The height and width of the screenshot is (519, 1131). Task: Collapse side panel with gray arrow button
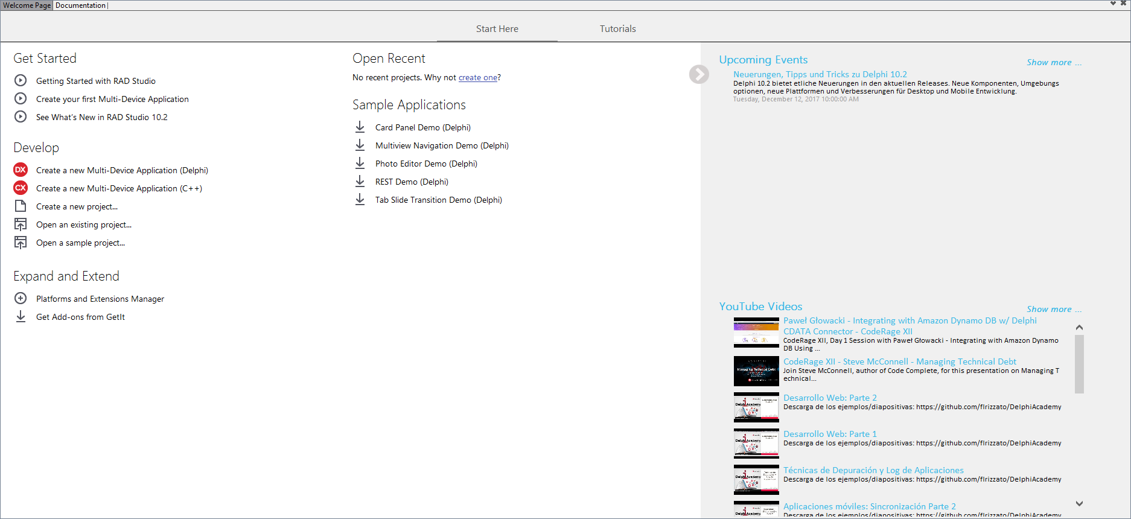click(x=699, y=74)
